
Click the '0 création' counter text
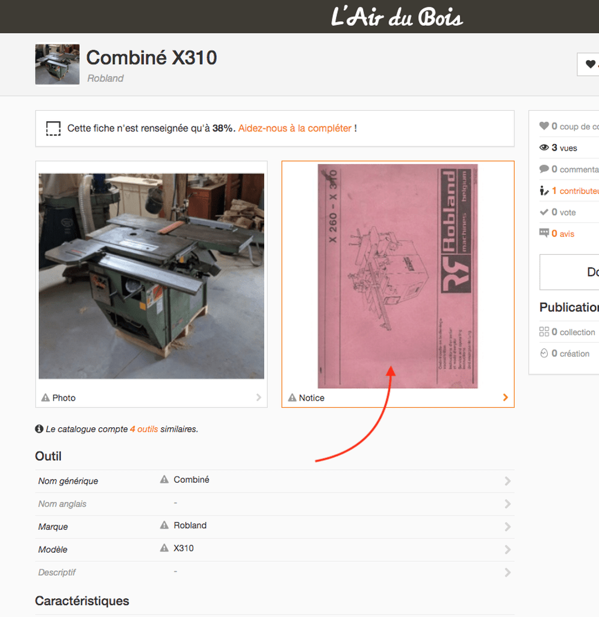tap(571, 353)
